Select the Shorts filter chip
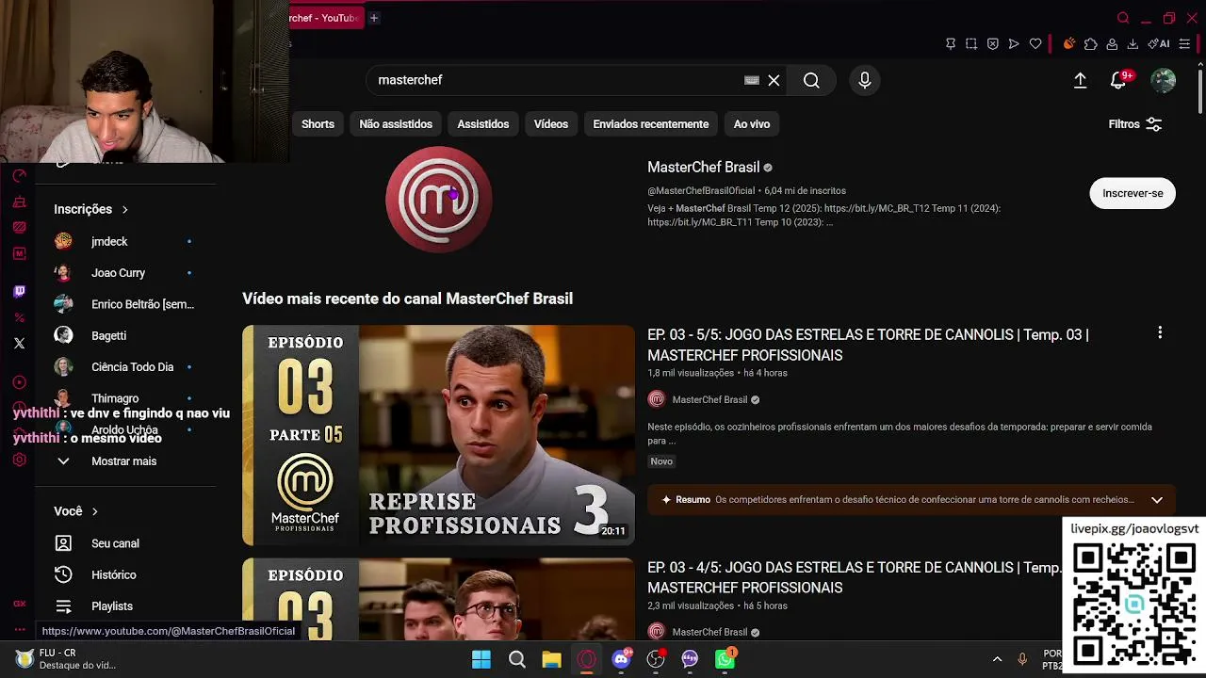Screen dimensions: 1206x678 pyautogui.click(x=318, y=124)
